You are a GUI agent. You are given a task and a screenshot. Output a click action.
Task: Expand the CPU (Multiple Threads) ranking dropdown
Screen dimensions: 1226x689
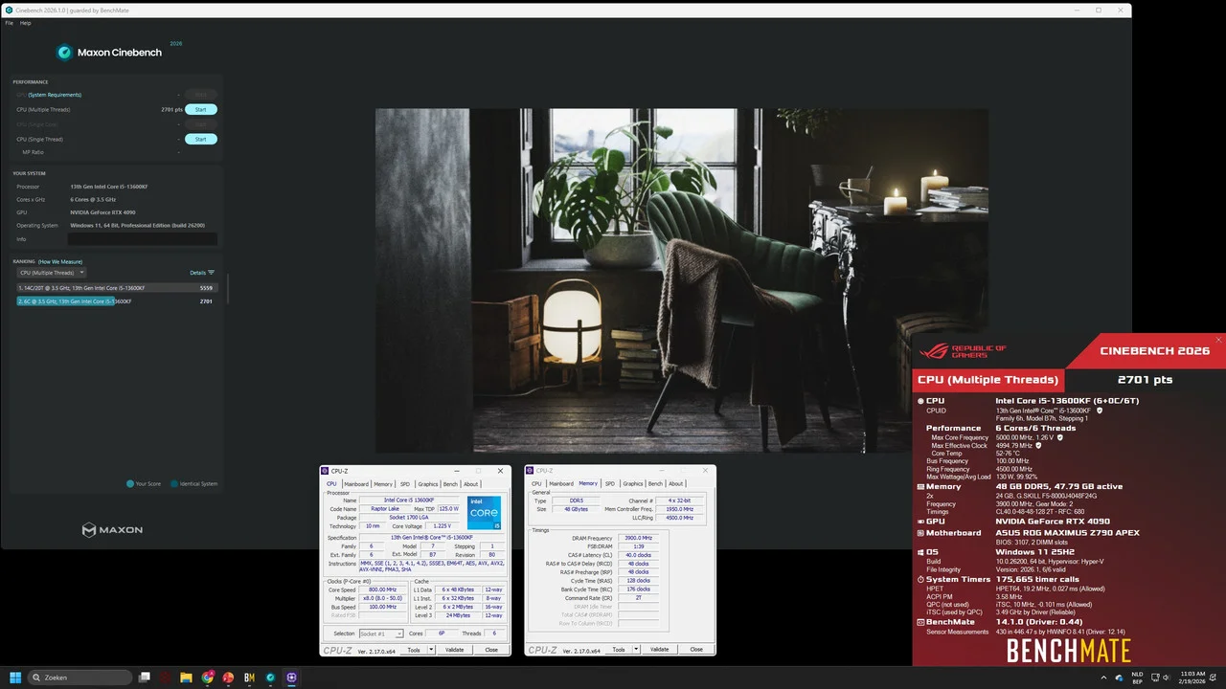point(52,273)
